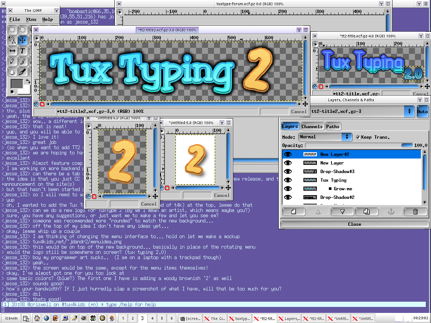Select the Tux Typing layer row
The height and width of the screenshot is (323, 431).
coord(352,180)
